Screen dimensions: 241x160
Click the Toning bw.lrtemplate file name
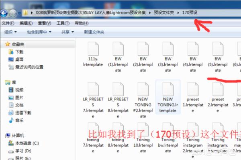[168, 145]
